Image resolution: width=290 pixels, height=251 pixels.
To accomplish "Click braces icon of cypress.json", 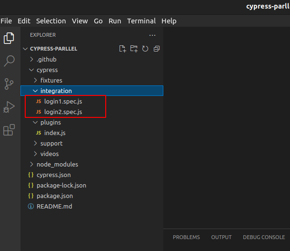I will [x=31, y=175].
